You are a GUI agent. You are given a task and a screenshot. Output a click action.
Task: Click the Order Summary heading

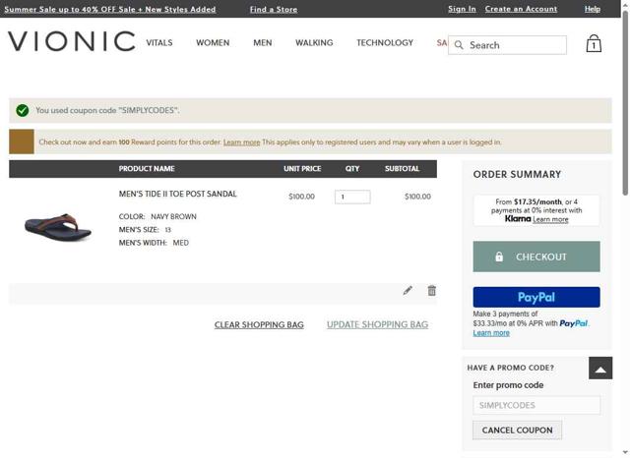pos(517,175)
